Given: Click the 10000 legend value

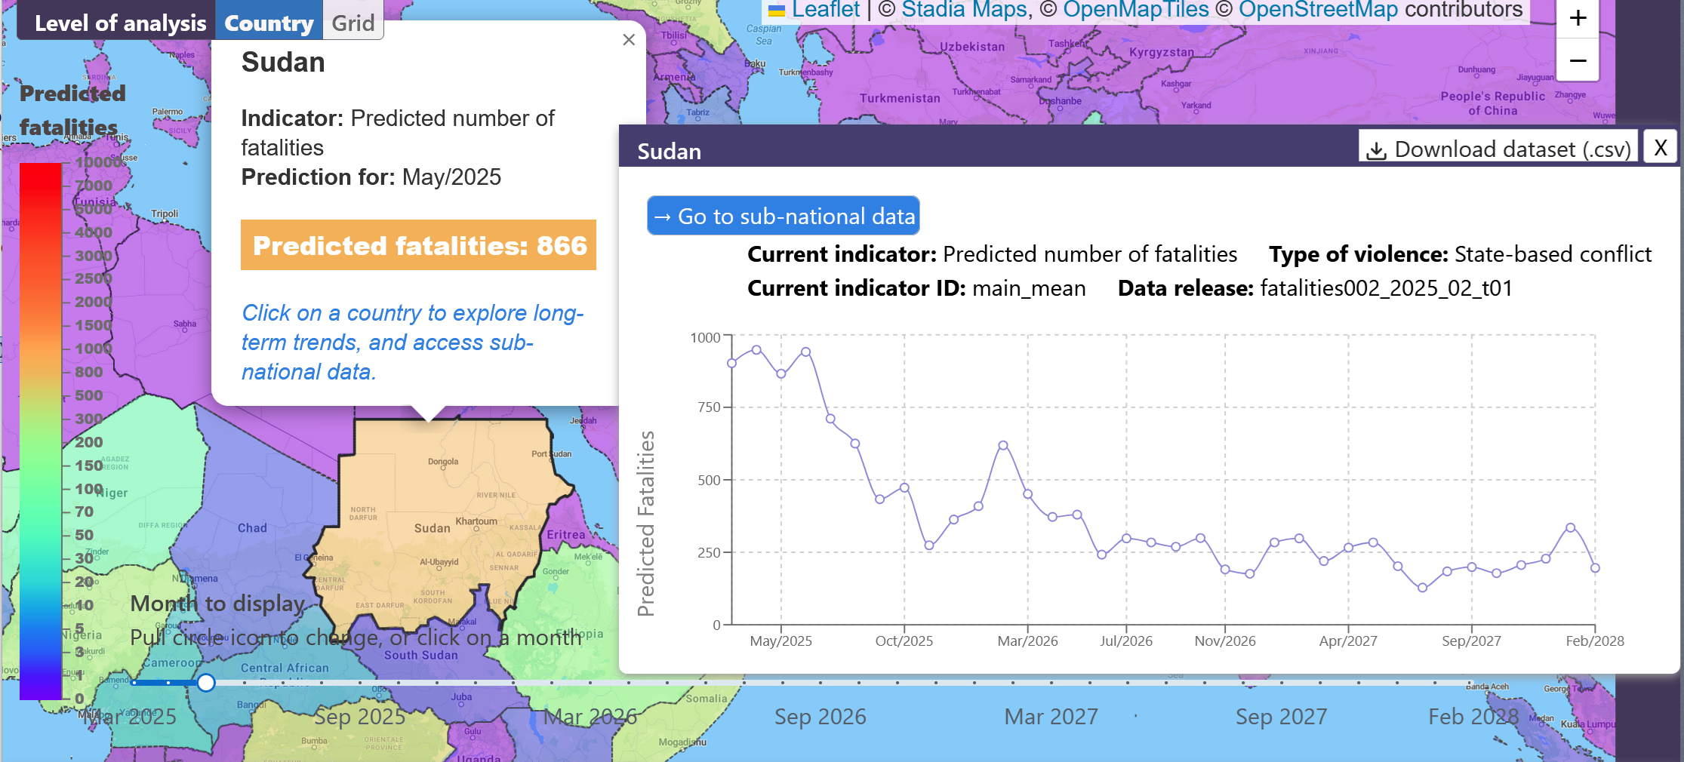Looking at the screenshot, I should click(100, 162).
